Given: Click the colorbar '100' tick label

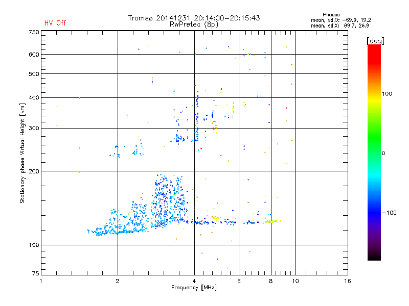Looking at the screenshot, I should (x=387, y=94).
